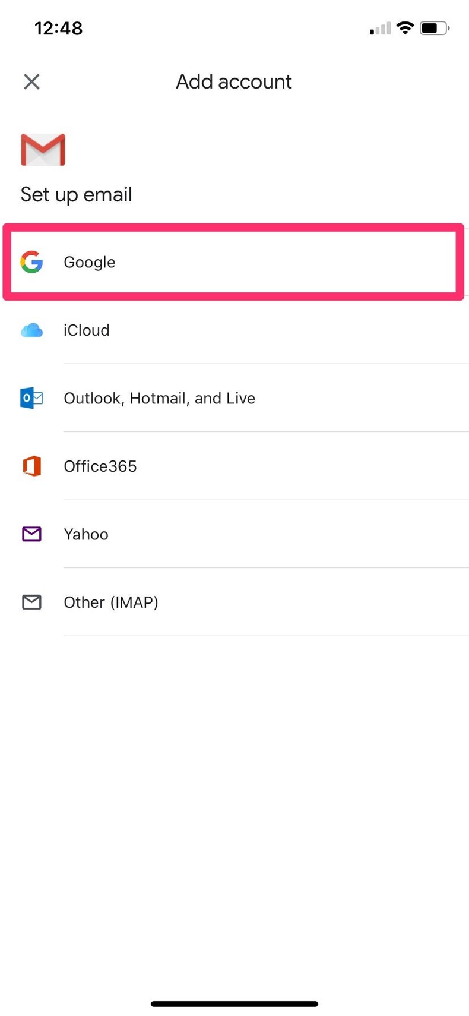This screenshot has height=1016, width=469.
Task: Tap the iCloud cloud icon
Action: pyautogui.click(x=31, y=330)
